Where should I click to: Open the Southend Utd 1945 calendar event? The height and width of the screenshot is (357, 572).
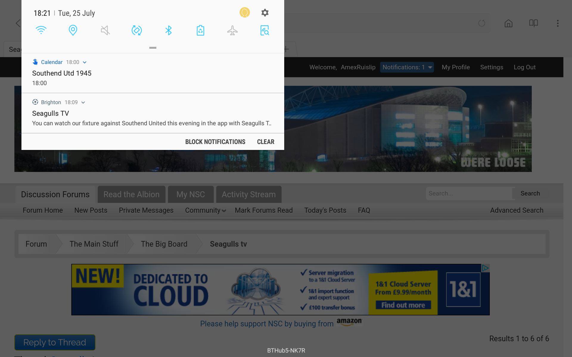tap(153, 73)
